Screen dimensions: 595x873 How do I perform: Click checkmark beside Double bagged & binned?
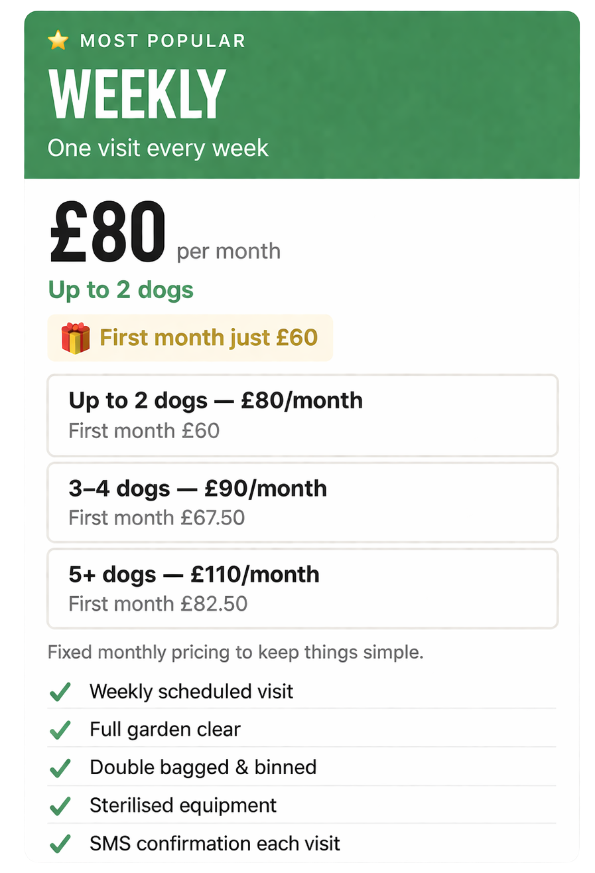[x=60, y=767]
